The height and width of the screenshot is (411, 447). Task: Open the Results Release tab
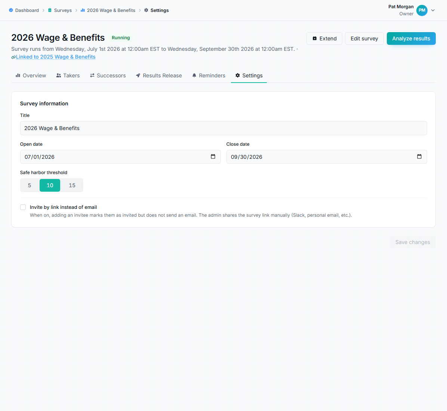159,75
